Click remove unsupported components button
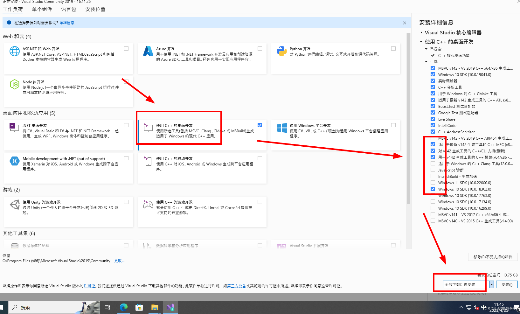This screenshot has height=314, width=520. (493, 257)
